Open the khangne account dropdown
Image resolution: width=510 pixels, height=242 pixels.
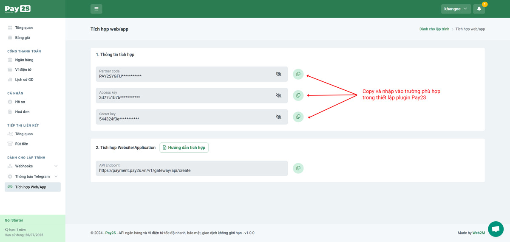[x=456, y=8]
